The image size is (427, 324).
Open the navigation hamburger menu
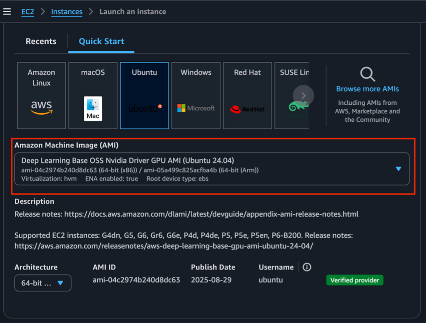pos(7,11)
